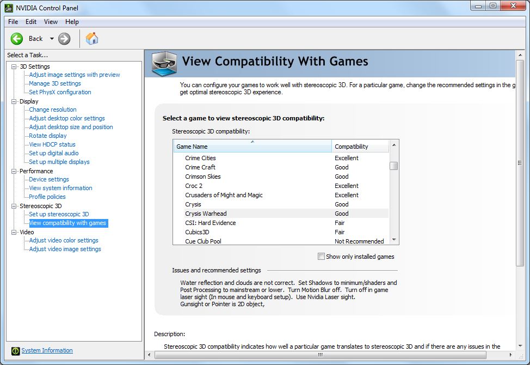Open the View menu
Screen dimensions: 530x365
pos(51,22)
